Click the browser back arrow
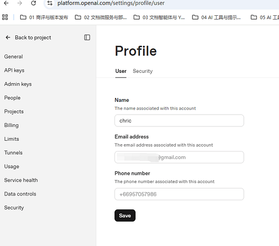Viewport: 279px width, 246px height. (6, 3)
